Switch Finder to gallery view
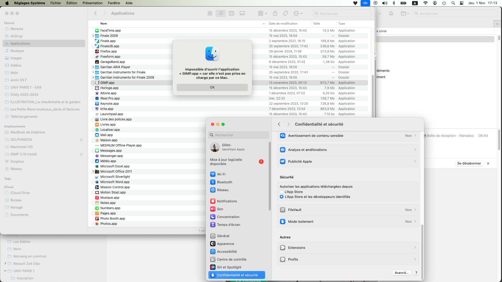 (x=242, y=13)
